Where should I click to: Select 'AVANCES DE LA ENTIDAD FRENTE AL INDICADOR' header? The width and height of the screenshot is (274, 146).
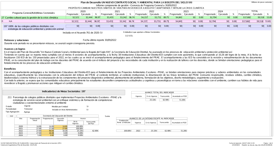click(x=152, y=118)
